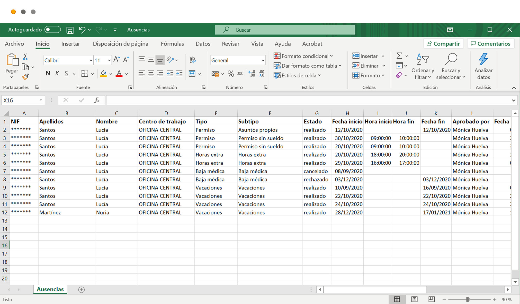Toggle italic K formatting

click(x=57, y=74)
